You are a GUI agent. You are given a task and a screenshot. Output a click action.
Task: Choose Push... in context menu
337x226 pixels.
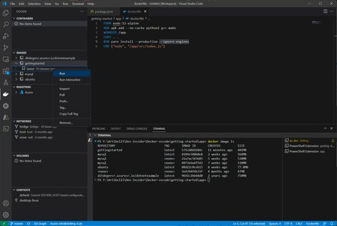(72, 101)
